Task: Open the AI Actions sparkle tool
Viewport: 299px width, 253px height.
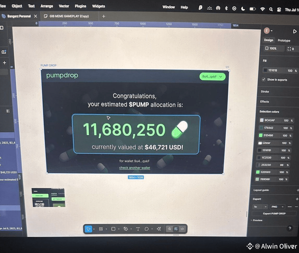Action: click(x=159, y=229)
